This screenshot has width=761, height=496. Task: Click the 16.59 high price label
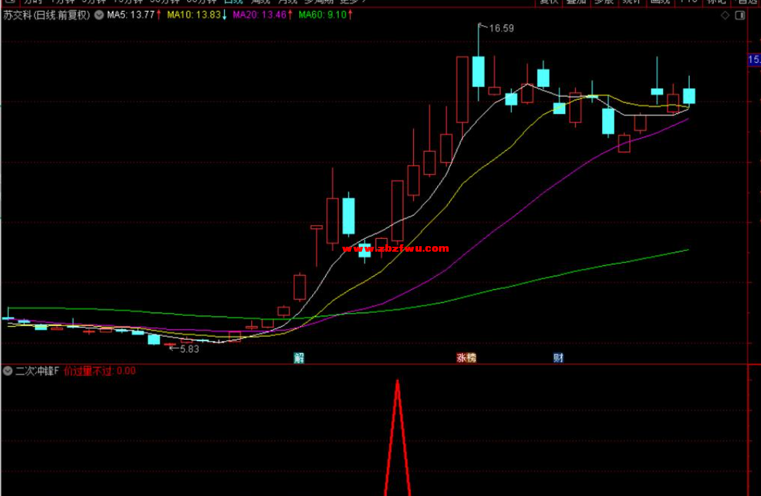501,28
